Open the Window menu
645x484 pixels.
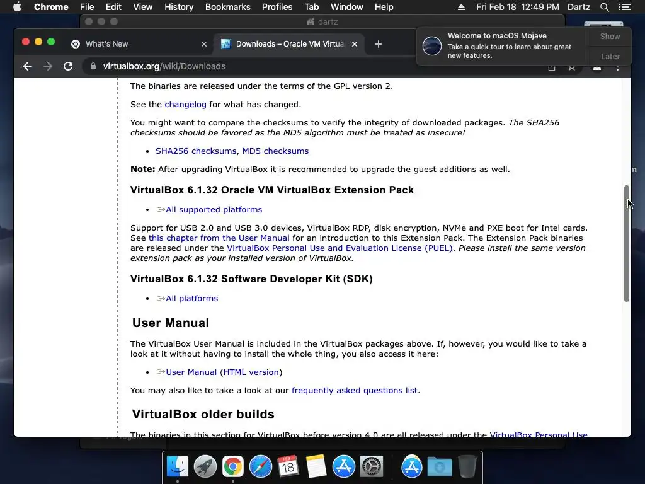(347, 7)
